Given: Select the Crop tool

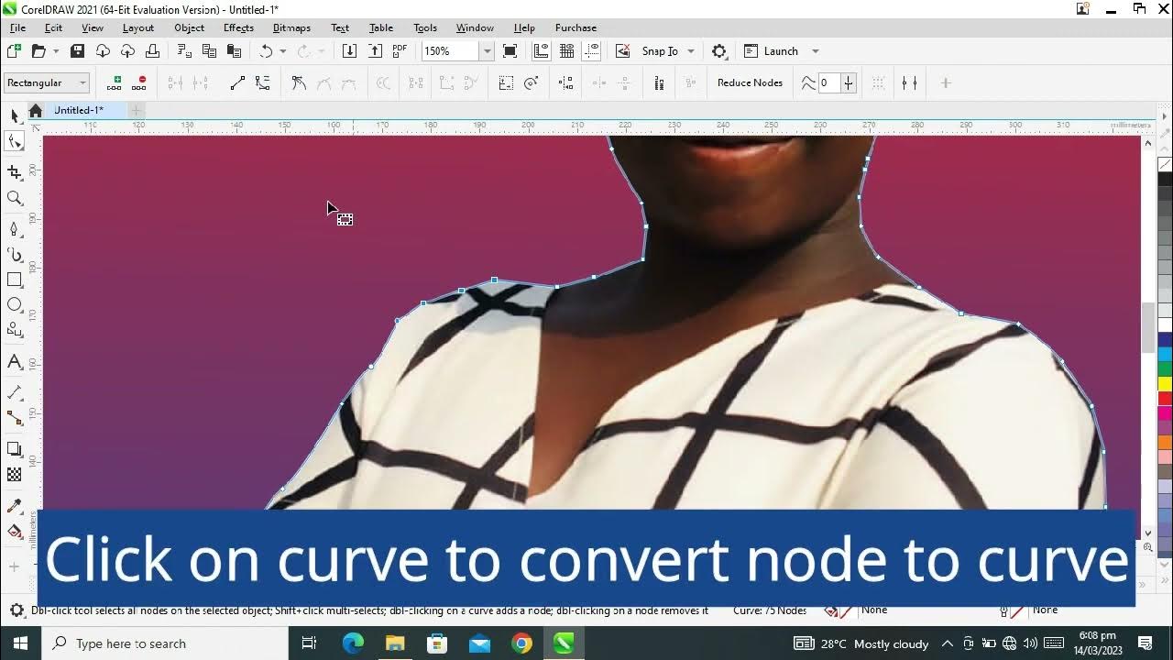Looking at the screenshot, I should click(13, 172).
